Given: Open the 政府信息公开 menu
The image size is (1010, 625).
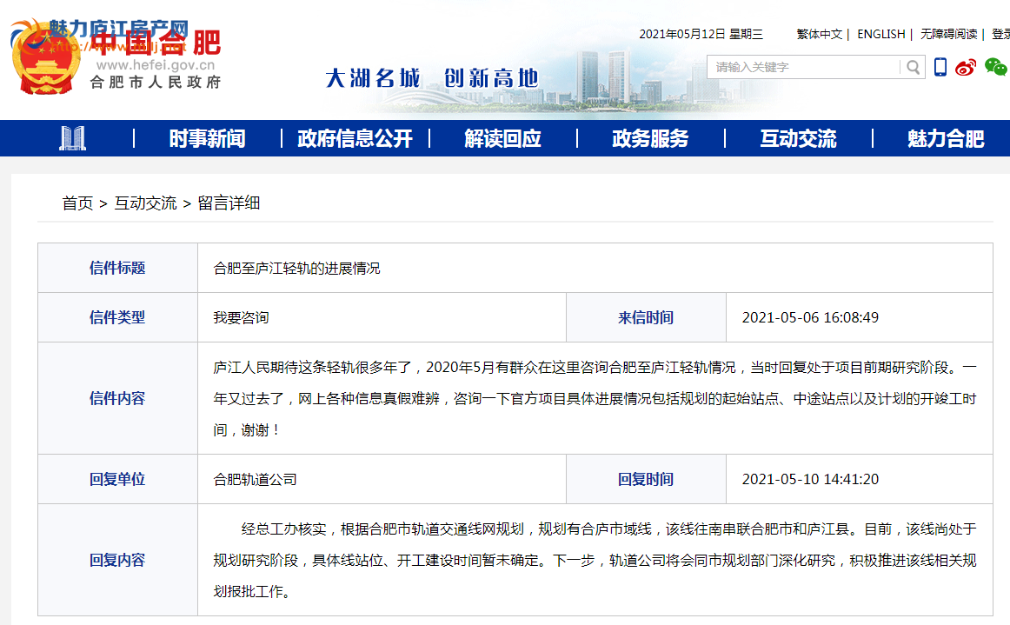Looking at the screenshot, I should pyautogui.click(x=356, y=138).
